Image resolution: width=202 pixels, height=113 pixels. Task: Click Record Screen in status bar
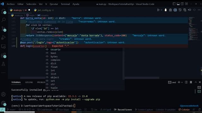point(123,110)
